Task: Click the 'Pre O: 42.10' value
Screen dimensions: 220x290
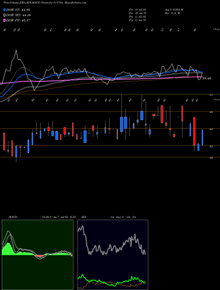Action: click(137, 10)
